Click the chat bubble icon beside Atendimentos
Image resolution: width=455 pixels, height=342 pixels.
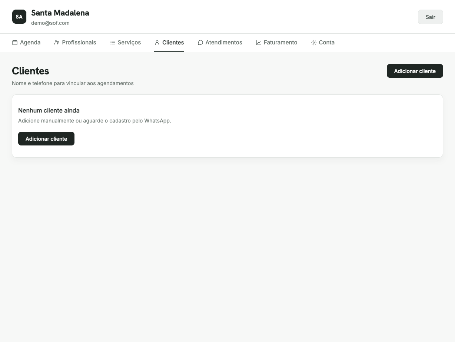(x=200, y=43)
